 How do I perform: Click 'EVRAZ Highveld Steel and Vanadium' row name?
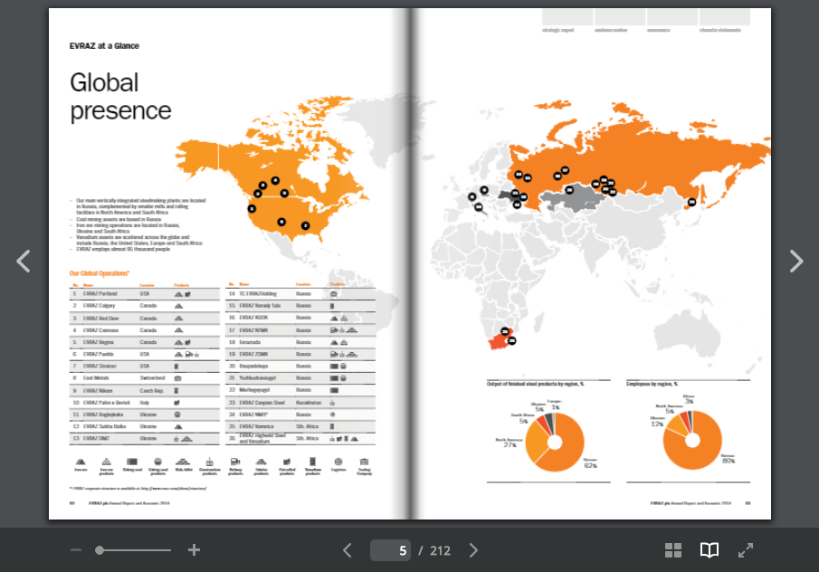(x=262, y=438)
